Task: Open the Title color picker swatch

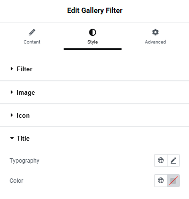Action: pyautogui.click(x=173, y=180)
